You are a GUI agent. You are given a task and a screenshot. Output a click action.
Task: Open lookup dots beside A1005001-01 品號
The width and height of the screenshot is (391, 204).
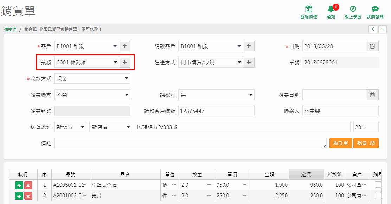[85, 185]
